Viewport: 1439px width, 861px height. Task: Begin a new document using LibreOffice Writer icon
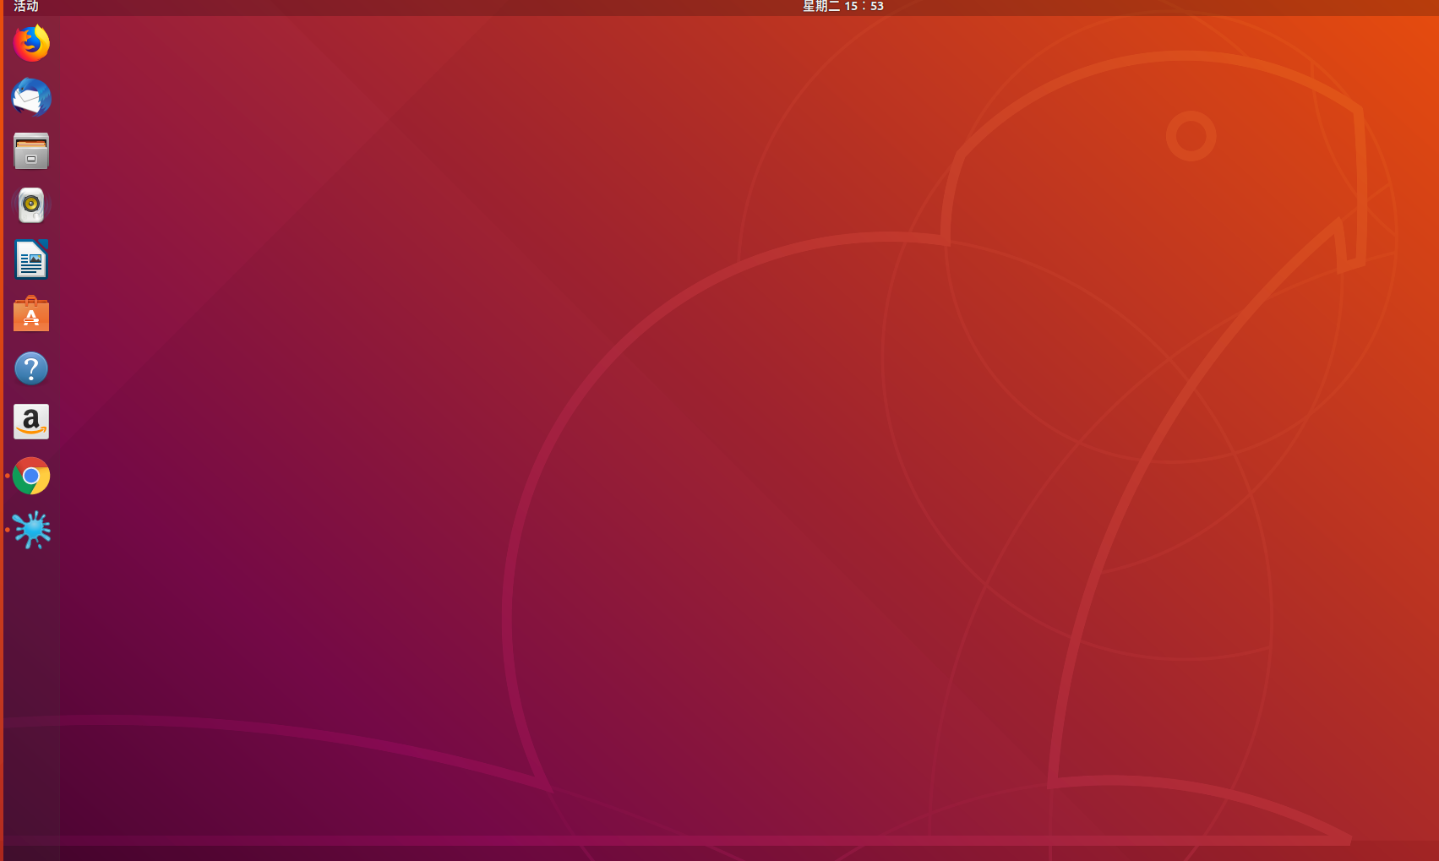[x=30, y=259]
